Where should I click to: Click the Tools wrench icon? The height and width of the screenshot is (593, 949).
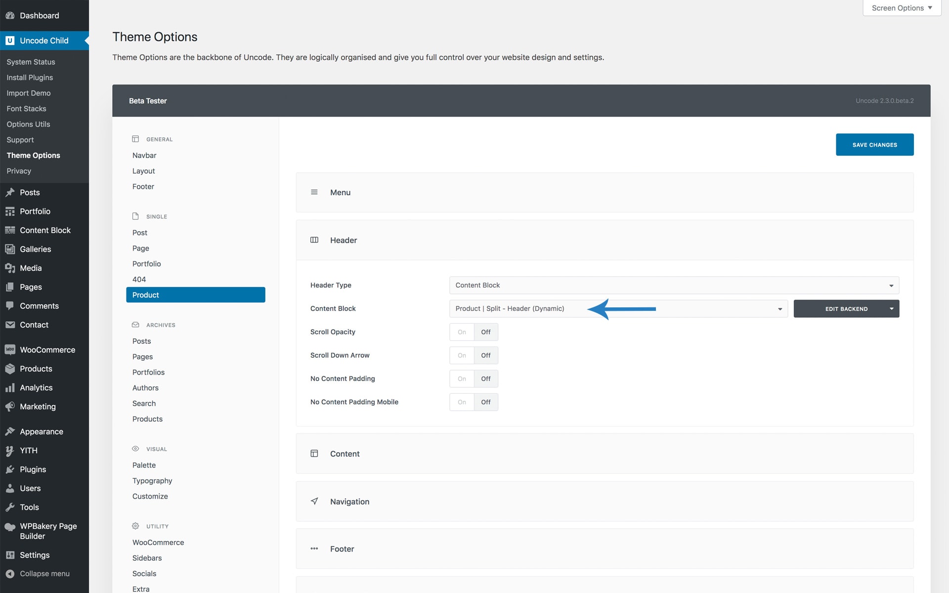pos(10,507)
